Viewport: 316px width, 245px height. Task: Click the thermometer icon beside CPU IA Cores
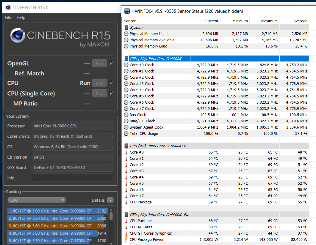pyautogui.click(x=126, y=227)
